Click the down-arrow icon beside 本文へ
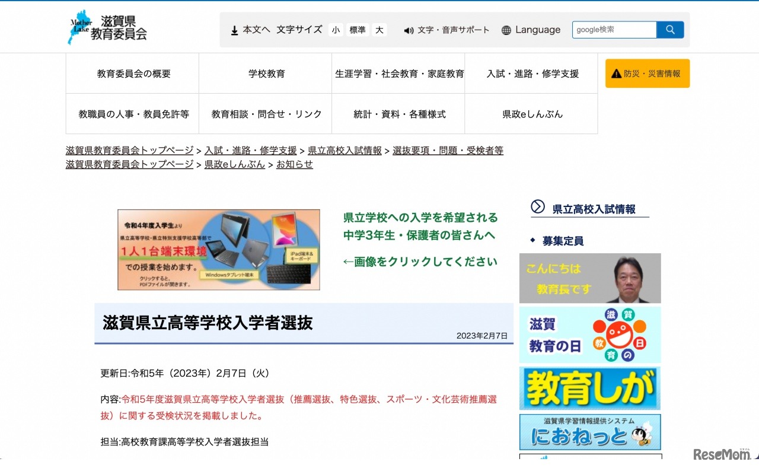This screenshot has height=468, width=759. 234,30
